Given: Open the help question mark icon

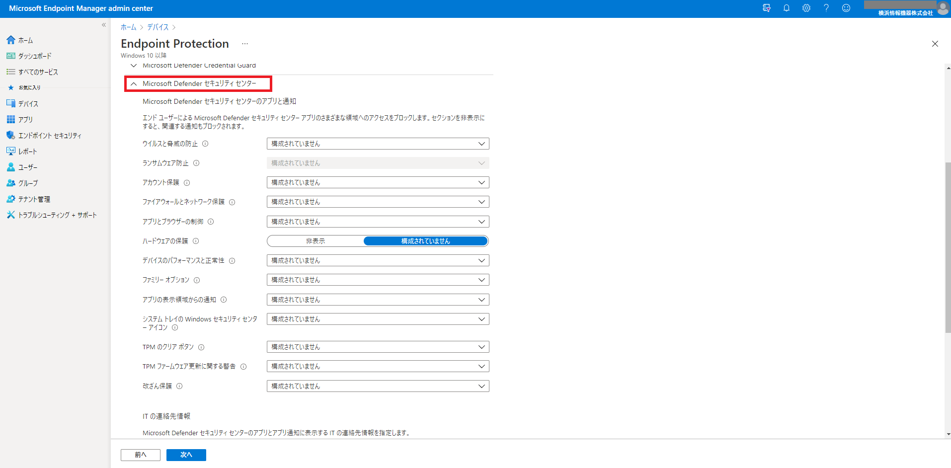Looking at the screenshot, I should 826,8.
